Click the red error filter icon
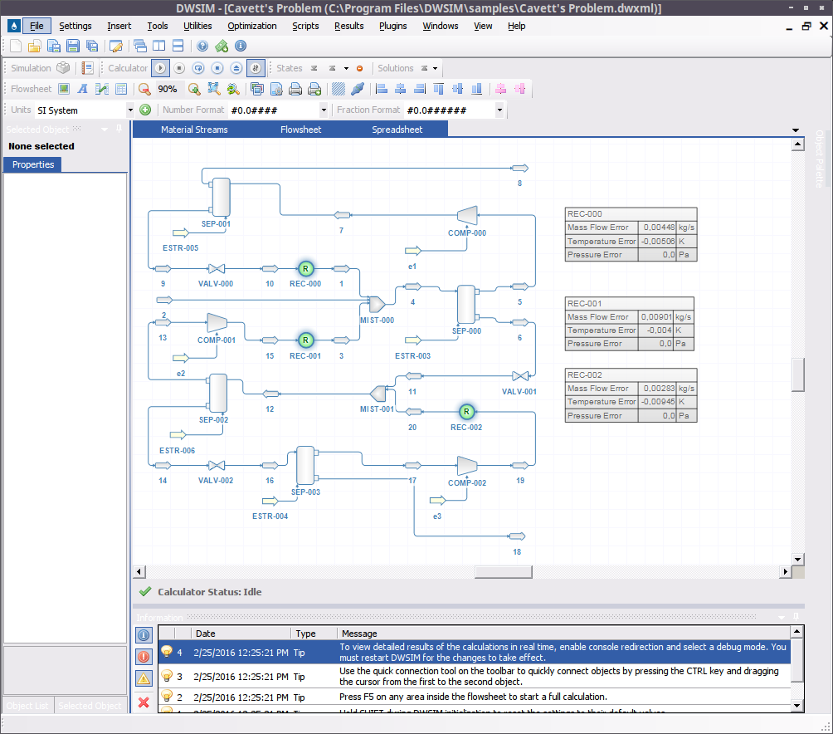Image resolution: width=833 pixels, height=734 pixels. (144, 657)
